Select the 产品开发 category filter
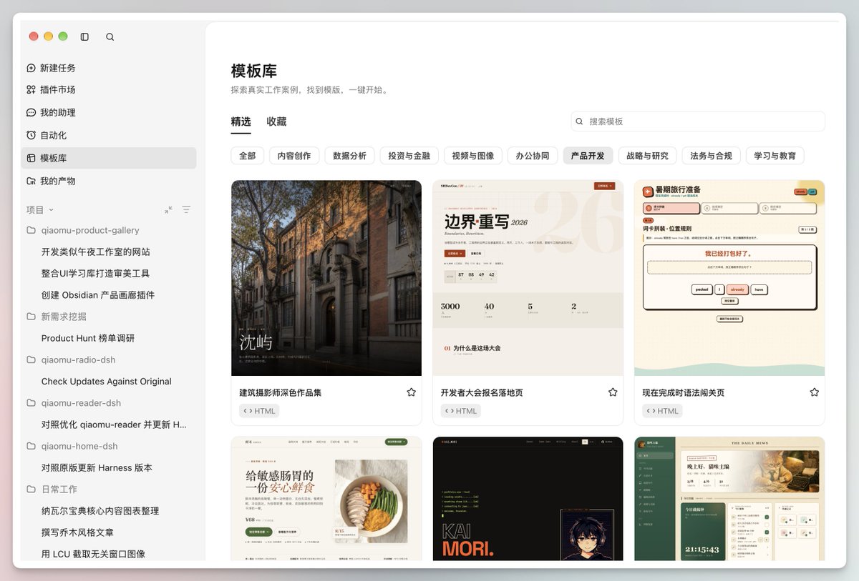This screenshot has height=581, width=859. [588, 156]
